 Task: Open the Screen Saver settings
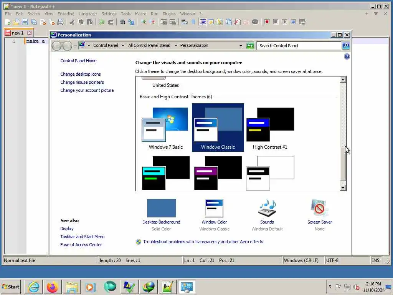[x=320, y=215]
